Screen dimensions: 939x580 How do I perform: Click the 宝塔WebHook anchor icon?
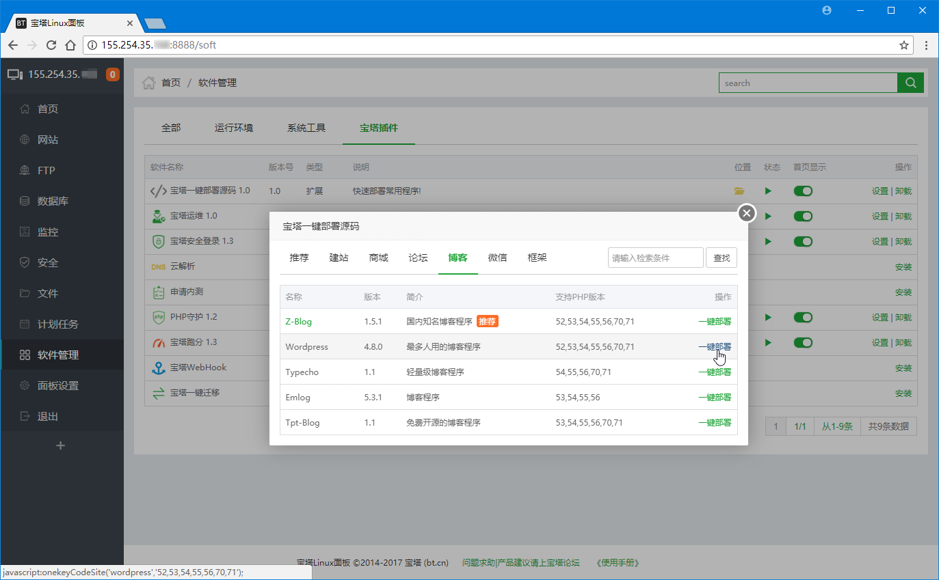pyautogui.click(x=159, y=368)
